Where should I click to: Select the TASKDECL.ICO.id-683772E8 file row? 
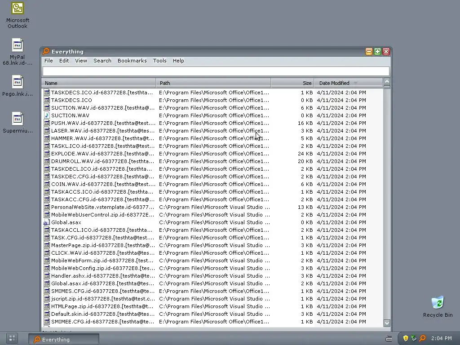pos(212,169)
